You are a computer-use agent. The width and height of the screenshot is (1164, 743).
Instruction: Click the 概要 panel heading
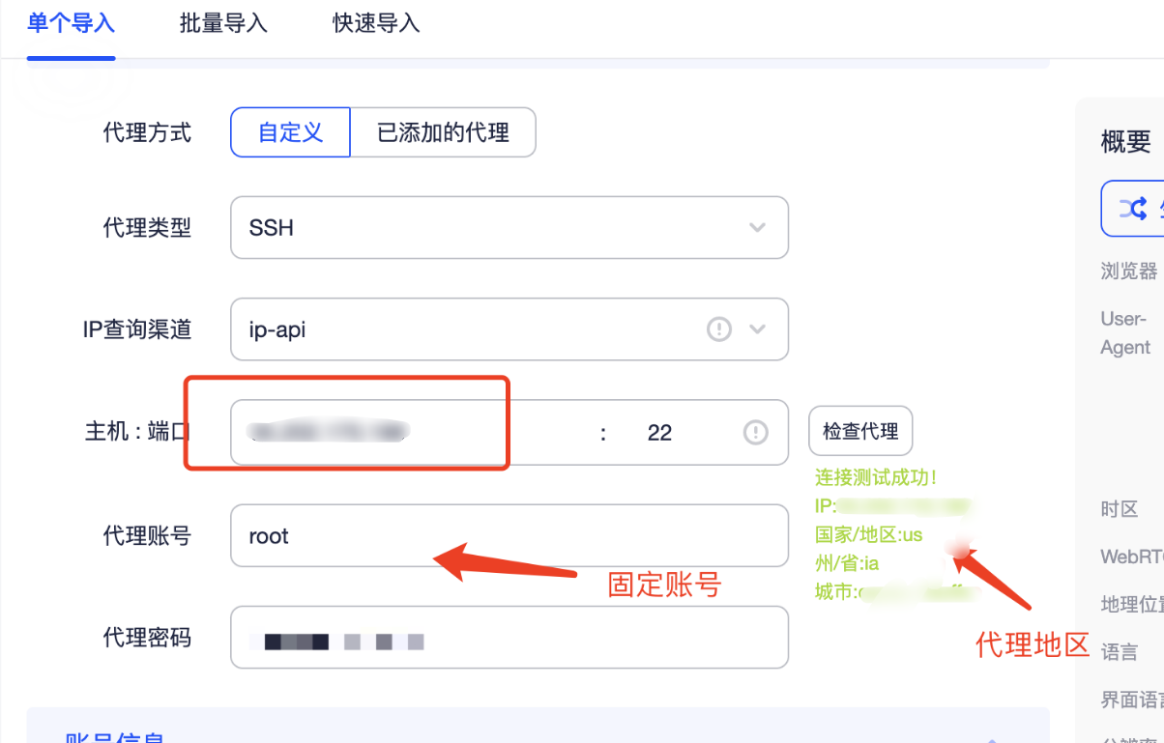(1126, 142)
